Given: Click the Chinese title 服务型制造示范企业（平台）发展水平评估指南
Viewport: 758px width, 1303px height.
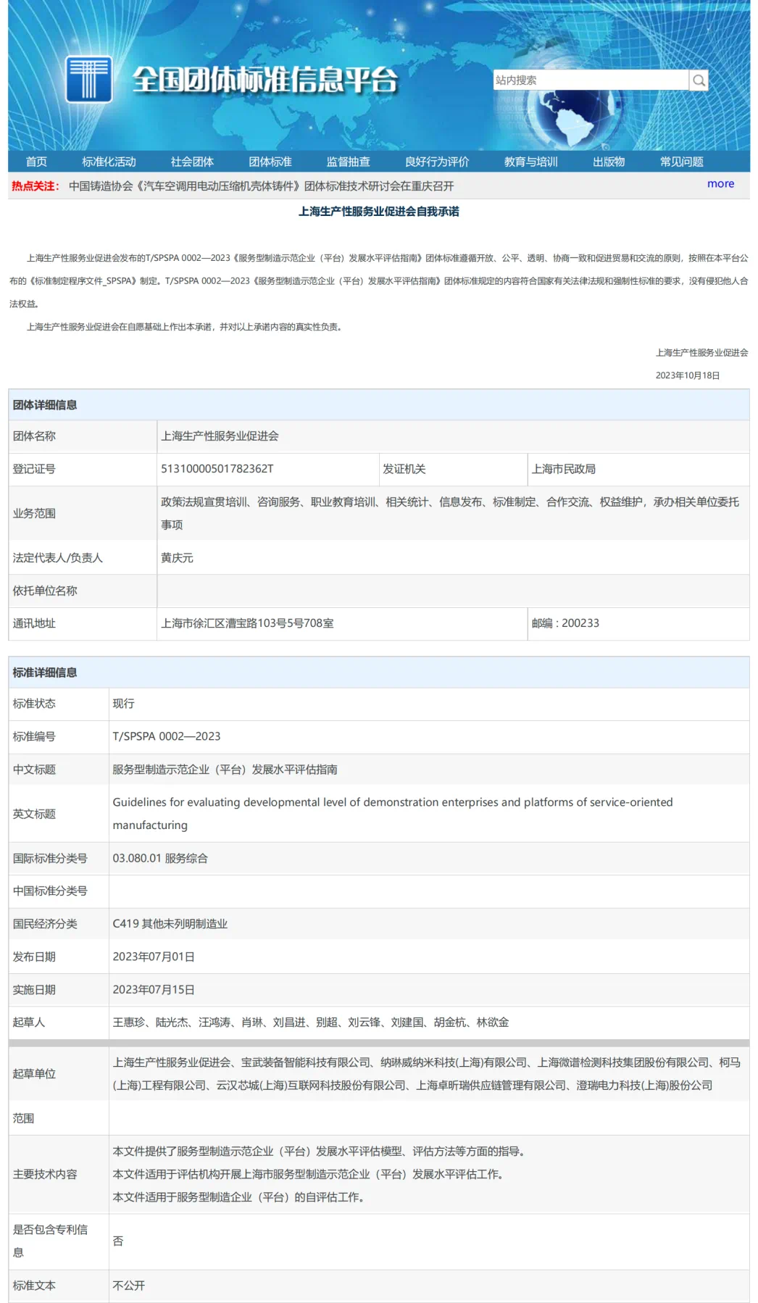Looking at the screenshot, I should tap(225, 770).
